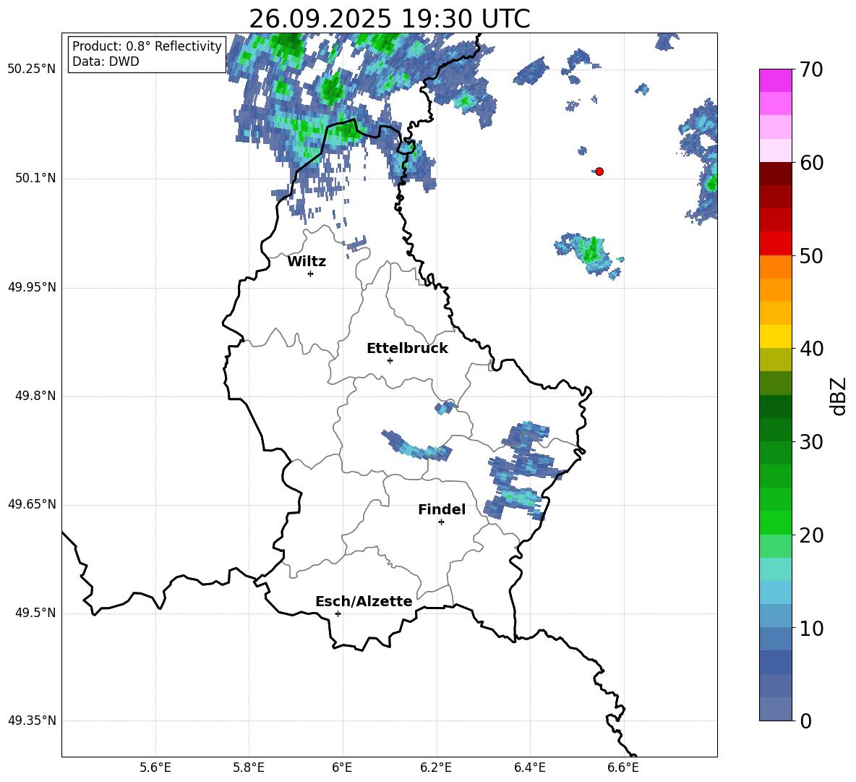Click the 5.6°E longitude label
The image size is (856, 782).
(x=155, y=768)
